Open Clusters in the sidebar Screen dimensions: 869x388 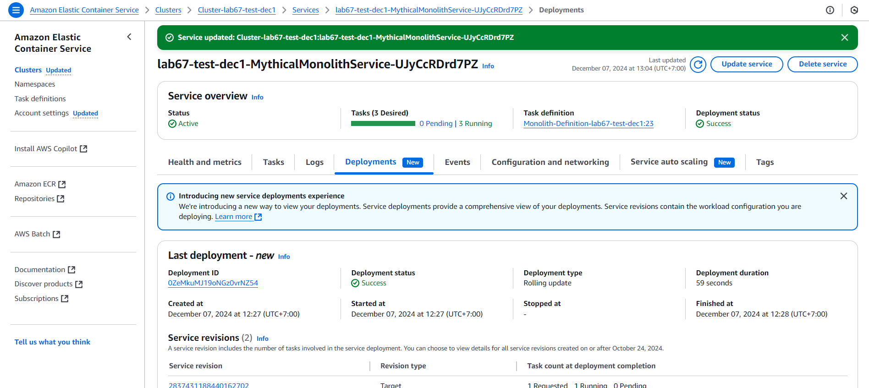[28, 70]
